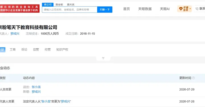Open 罗成兴 link in 法定代表人 change row
205x108 pixels.
point(65,101)
